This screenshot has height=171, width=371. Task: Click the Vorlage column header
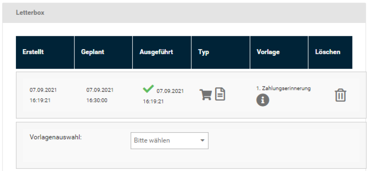coord(268,52)
